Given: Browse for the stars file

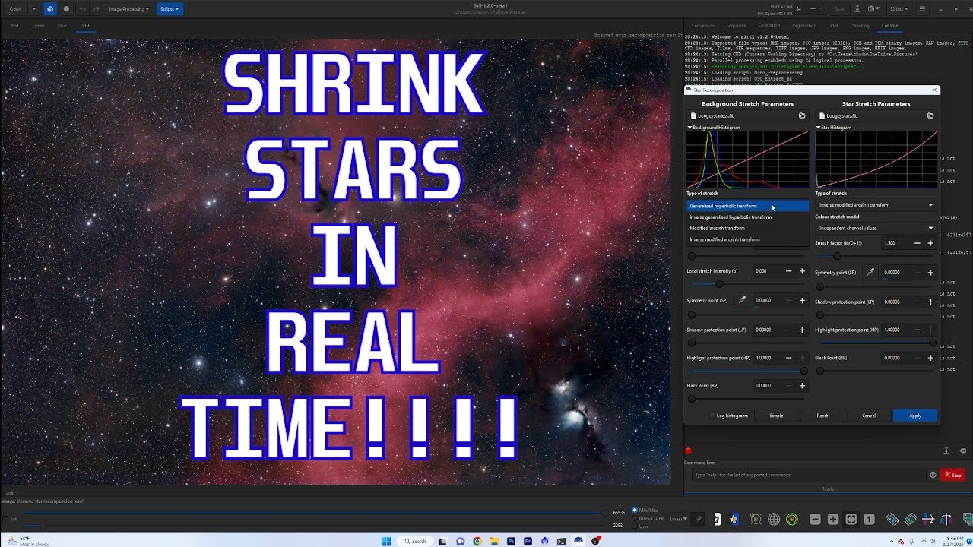Looking at the screenshot, I should click(x=930, y=116).
